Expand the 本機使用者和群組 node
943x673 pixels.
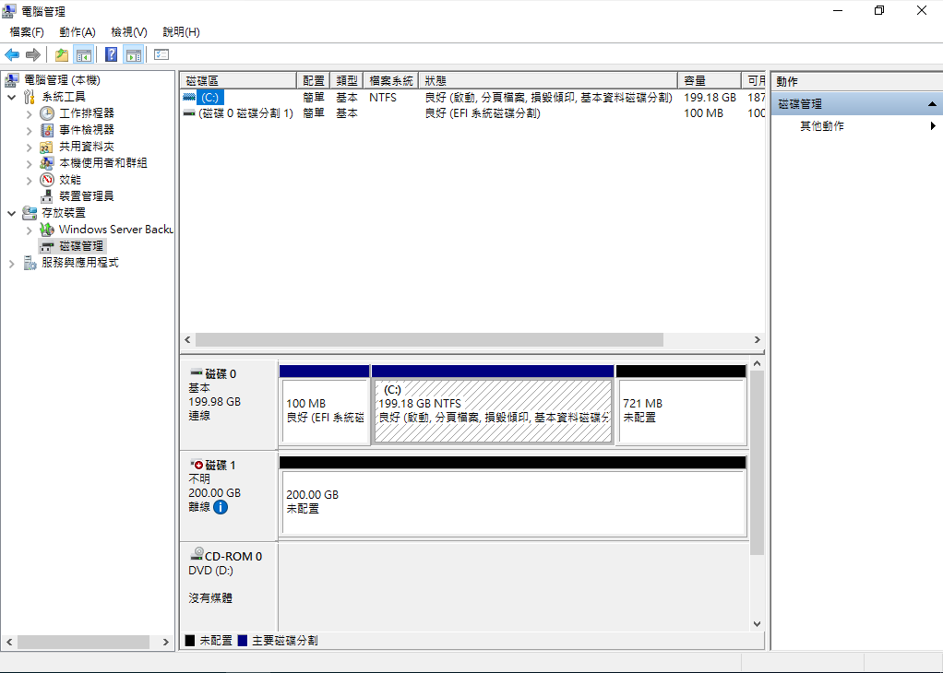click(29, 163)
